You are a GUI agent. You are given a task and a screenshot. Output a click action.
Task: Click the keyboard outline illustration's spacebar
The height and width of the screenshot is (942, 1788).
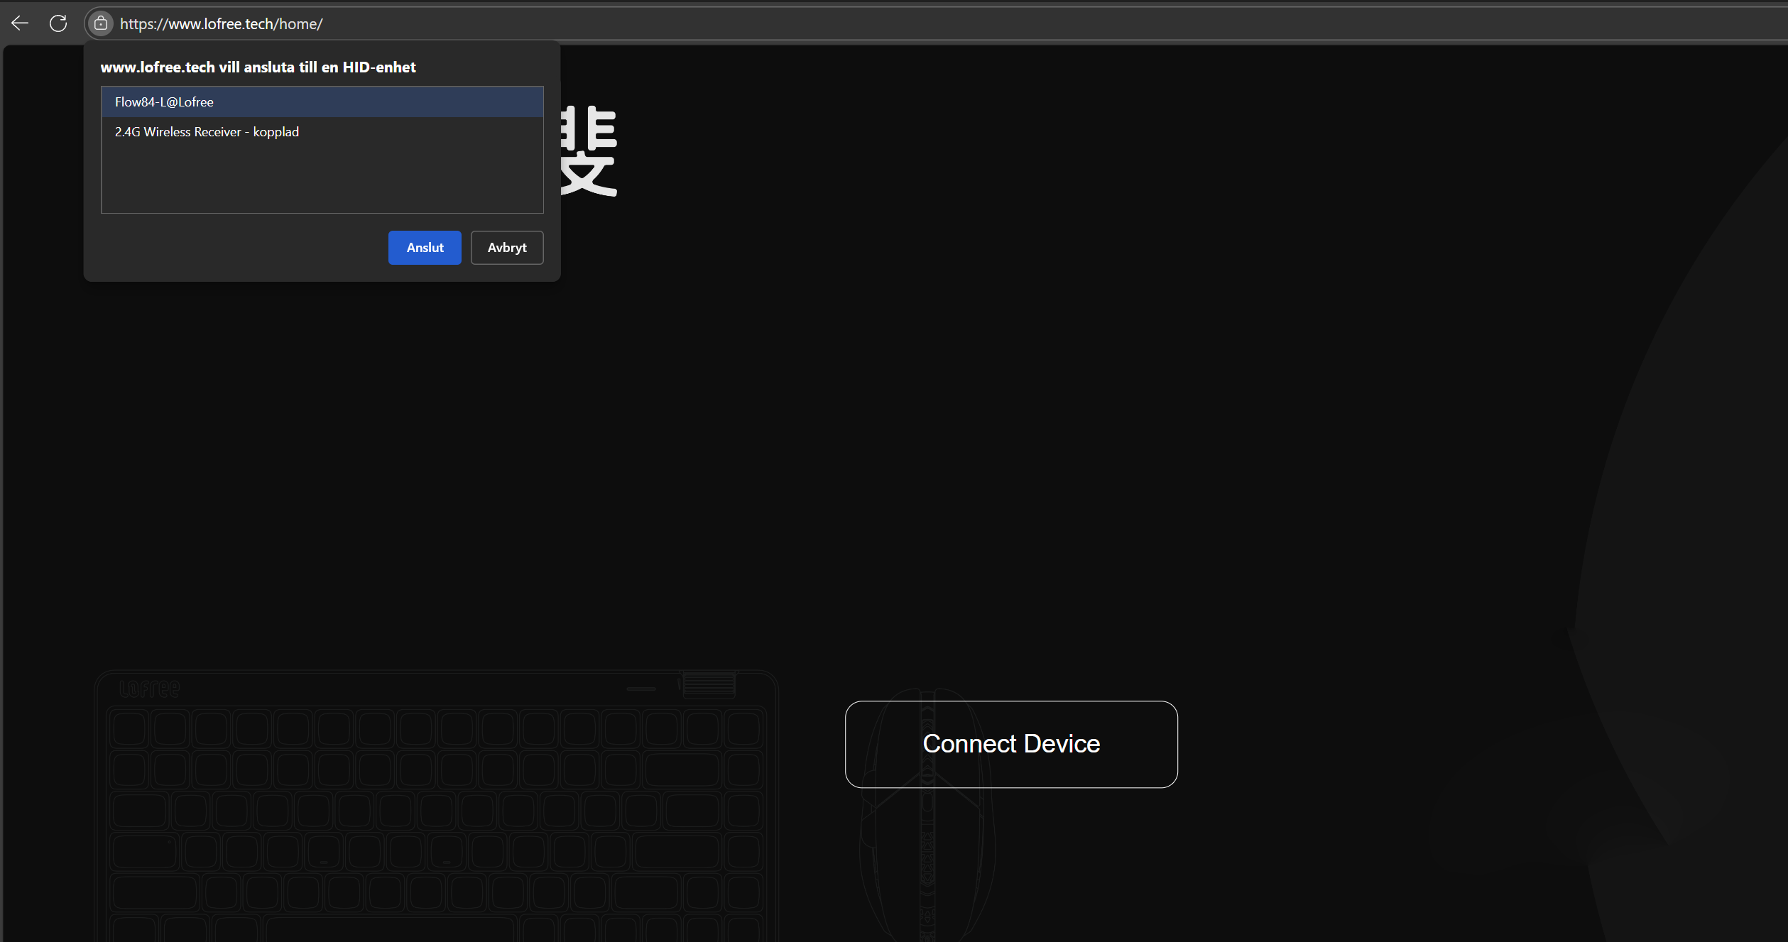point(389,929)
